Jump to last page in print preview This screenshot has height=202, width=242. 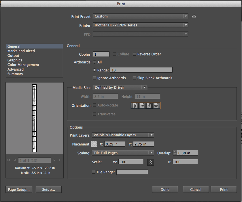point(60,160)
